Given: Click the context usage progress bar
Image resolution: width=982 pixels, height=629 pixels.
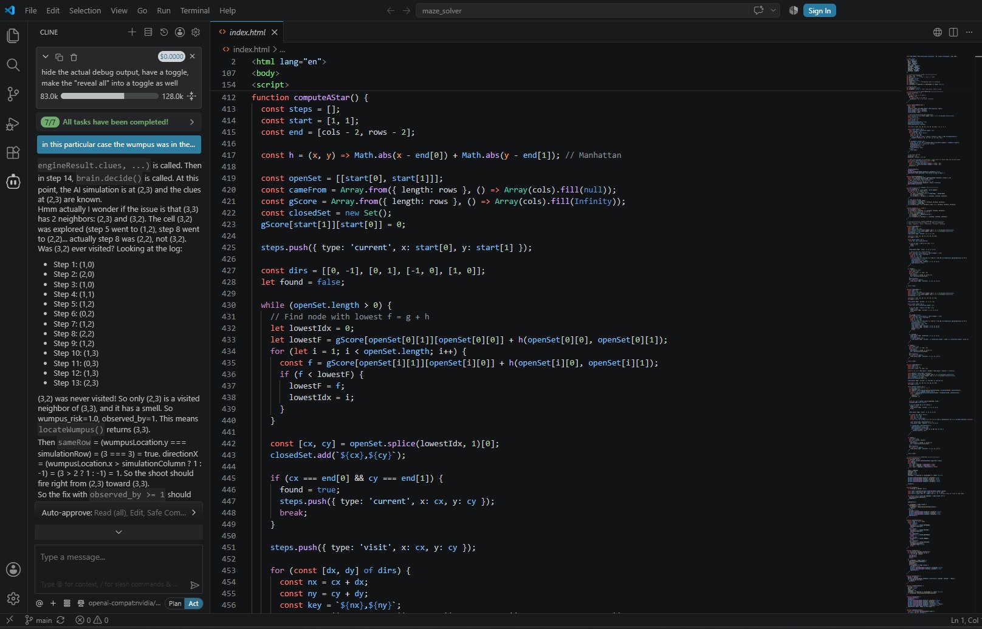Looking at the screenshot, I should point(109,96).
